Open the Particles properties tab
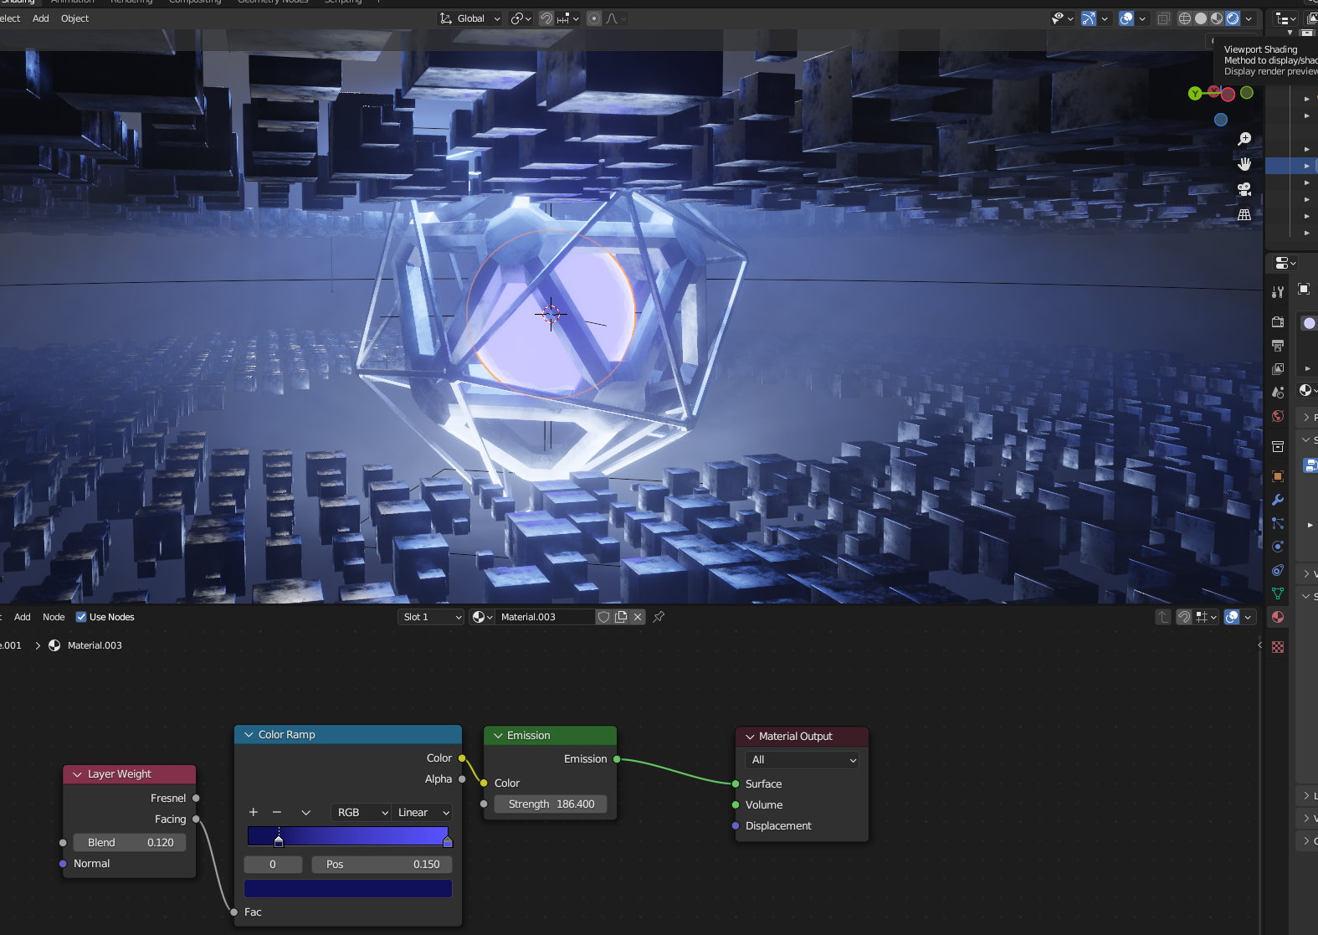Image resolution: width=1318 pixels, height=935 pixels. [1278, 523]
